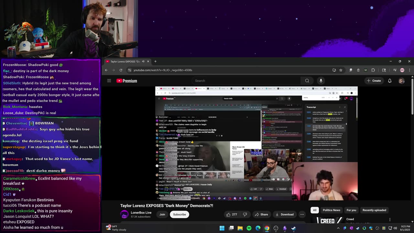Download the video
Screen dimensions: 414x233
(284, 214)
